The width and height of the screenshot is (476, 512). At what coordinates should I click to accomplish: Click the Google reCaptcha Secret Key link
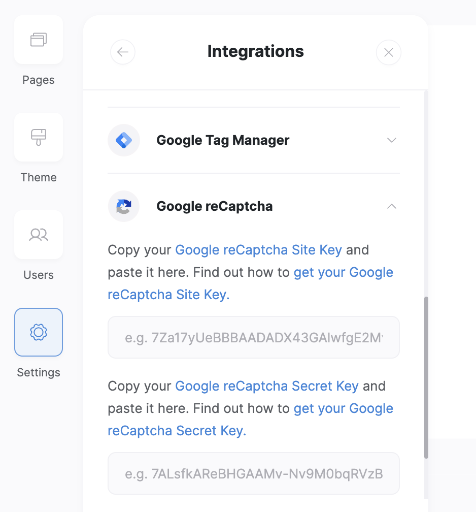pyautogui.click(x=266, y=386)
